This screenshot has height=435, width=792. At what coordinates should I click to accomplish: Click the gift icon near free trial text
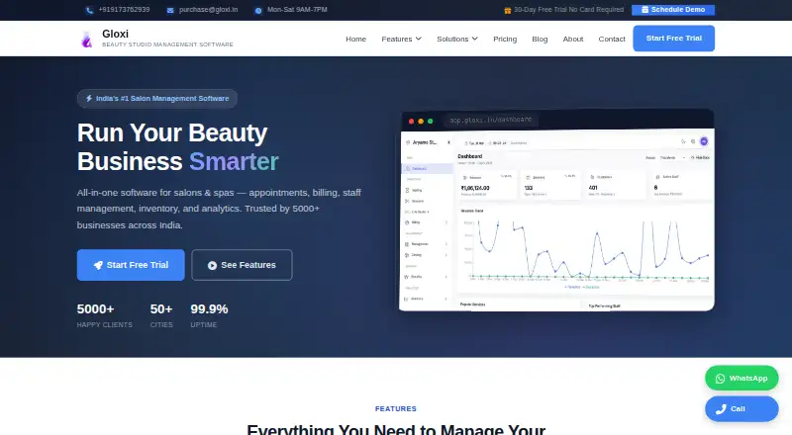[507, 10]
